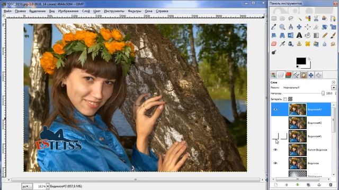339x190 pixels.
Task: Select the Paintbrush tool
Action: [x=333, y=35]
